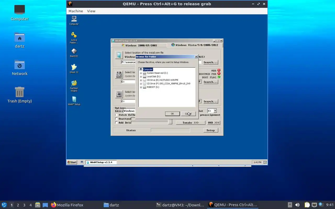
Task: Click the host panel clock 9:41
Action: (330, 205)
